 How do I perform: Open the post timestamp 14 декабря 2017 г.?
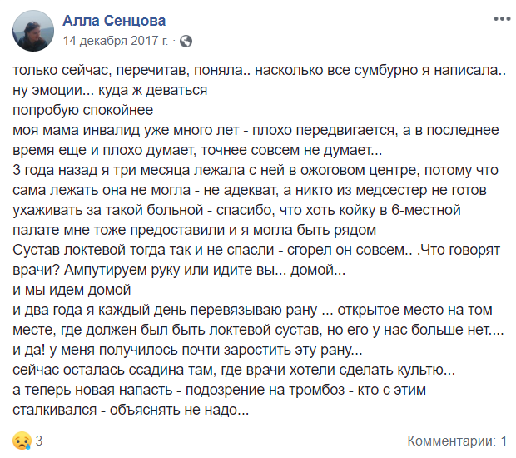point(116,40)
